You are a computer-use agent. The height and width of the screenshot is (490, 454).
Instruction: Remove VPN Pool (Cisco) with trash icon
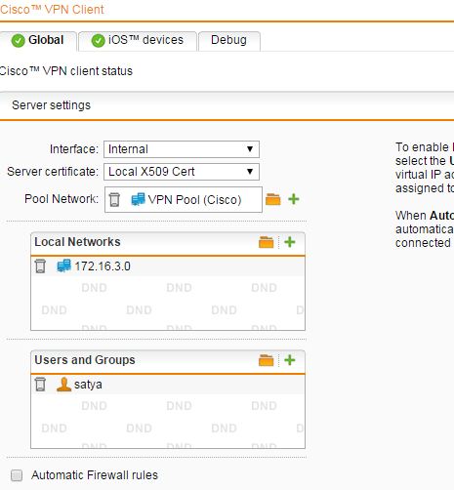(114, 199)
